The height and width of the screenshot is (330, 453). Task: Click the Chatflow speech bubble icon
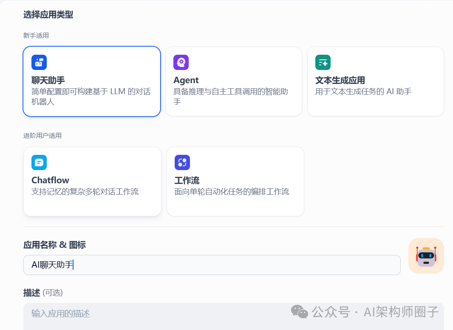(x=39, y=162)
